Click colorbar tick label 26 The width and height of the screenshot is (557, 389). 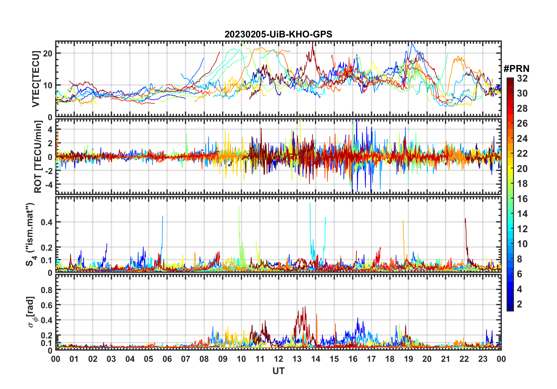(522, 123)
